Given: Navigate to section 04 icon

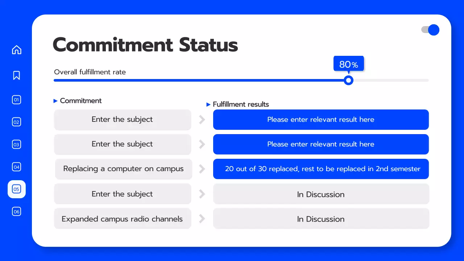Looking at the screenshot, I should tap(17, 167).
